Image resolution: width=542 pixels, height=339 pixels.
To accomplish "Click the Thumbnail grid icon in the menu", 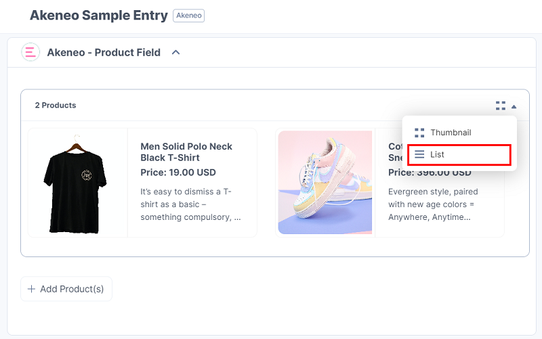I will [x=419, y=133].
